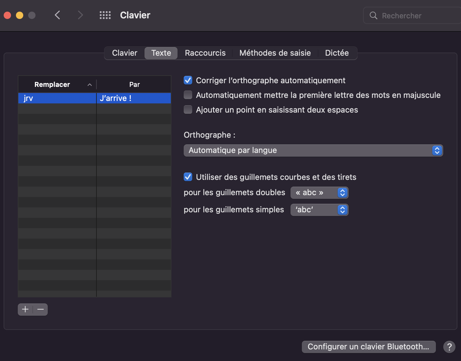Remove selected replacement with minus button
The width and height of the screenshot is (461, 361).
point(40,310)
